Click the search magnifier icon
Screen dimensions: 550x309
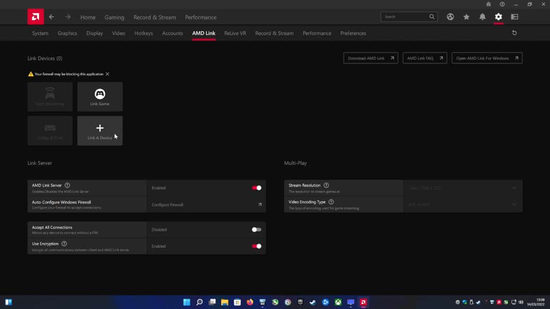click(432, 17)
